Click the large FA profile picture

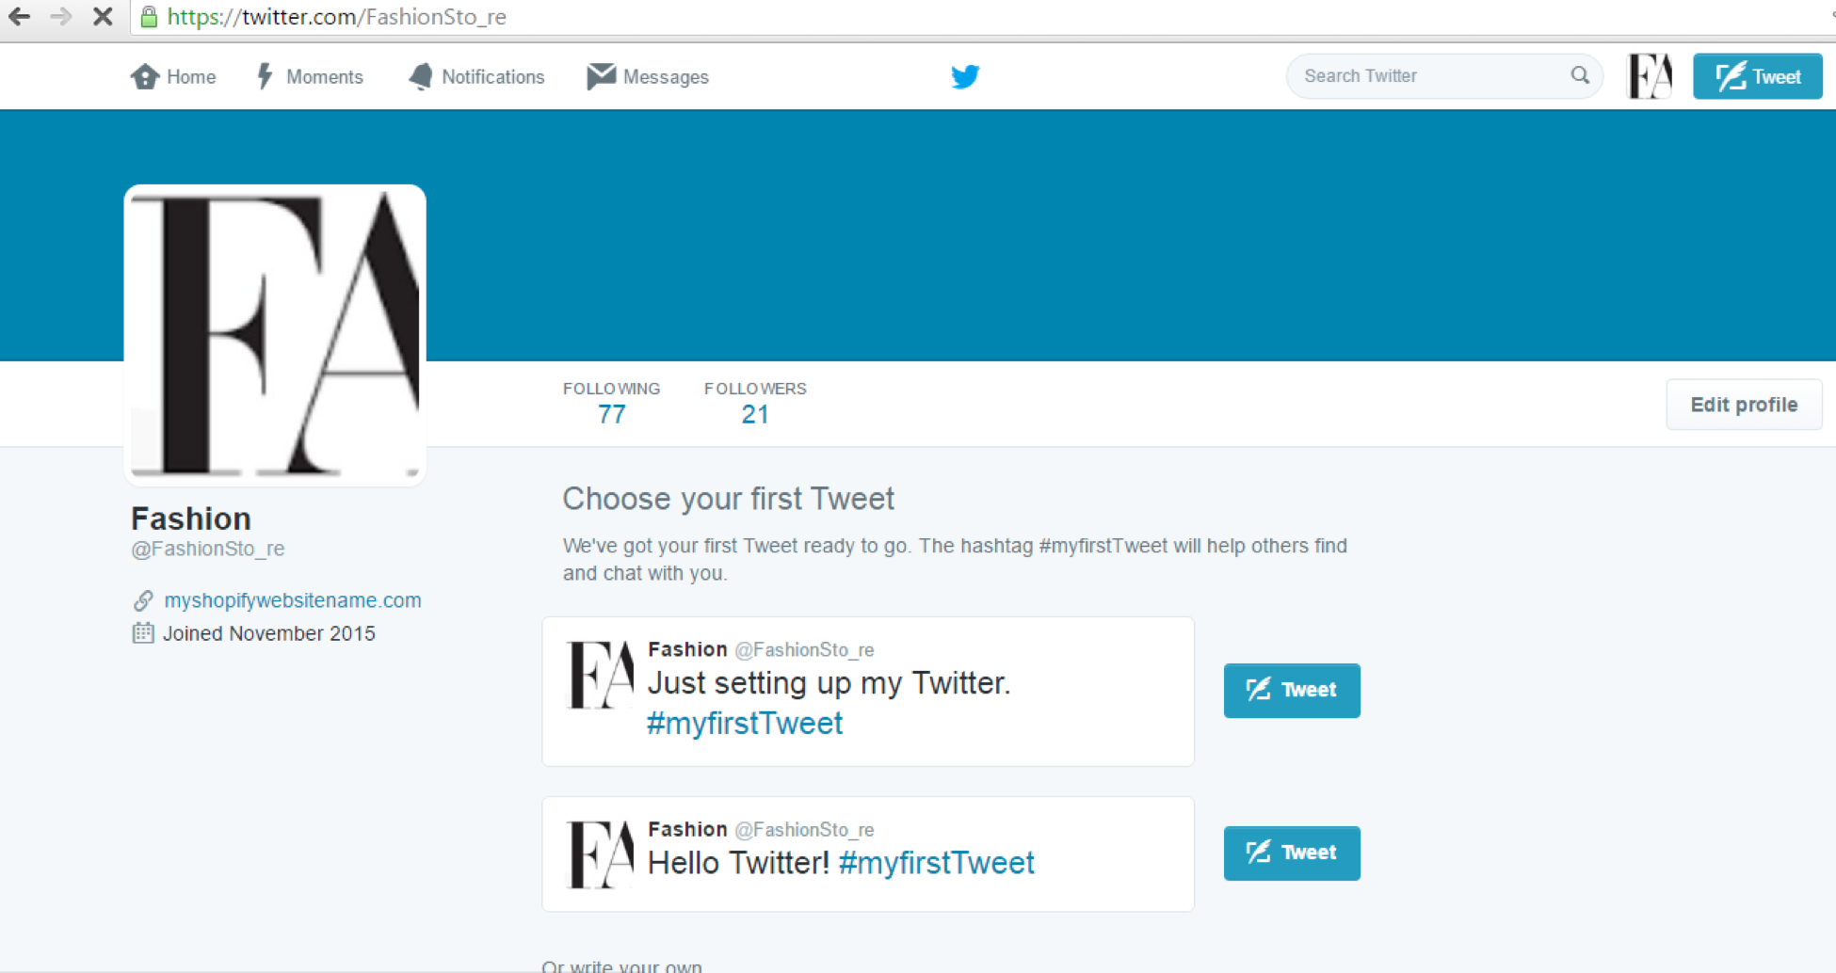(275, 335)
